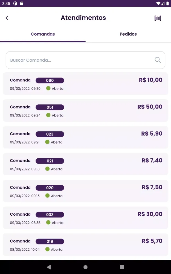
Task: Tap the 020 comanda badge
Action: [x=50, y=188]
